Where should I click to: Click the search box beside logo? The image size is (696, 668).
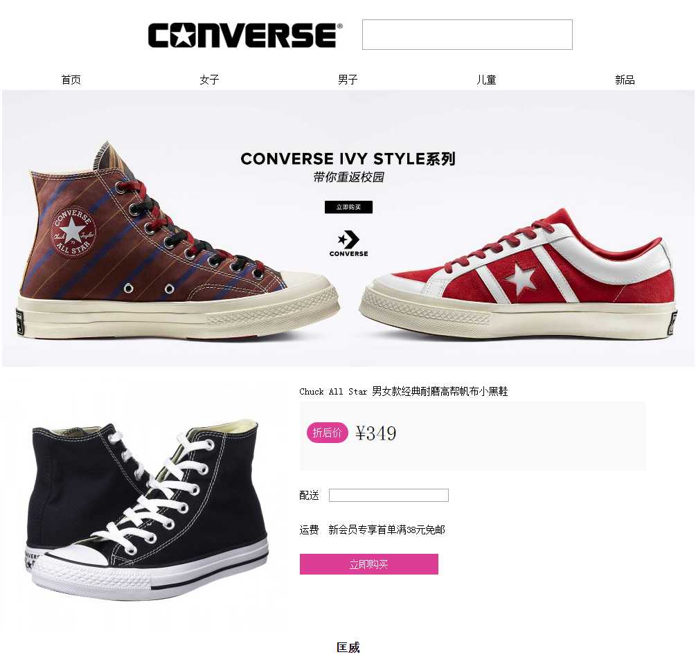click(x=467, y=35)
